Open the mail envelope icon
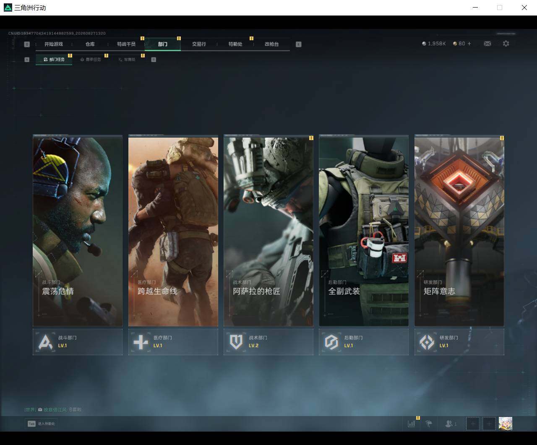The image size is (537, 445). [487, 44]
